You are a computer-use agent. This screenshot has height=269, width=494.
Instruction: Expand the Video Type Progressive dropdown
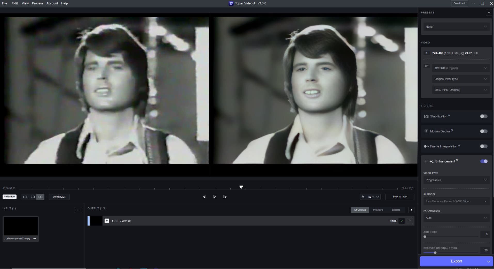tap(456, 180)
